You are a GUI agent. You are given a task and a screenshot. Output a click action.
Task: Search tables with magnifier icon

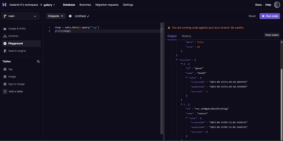pos(38,61)
